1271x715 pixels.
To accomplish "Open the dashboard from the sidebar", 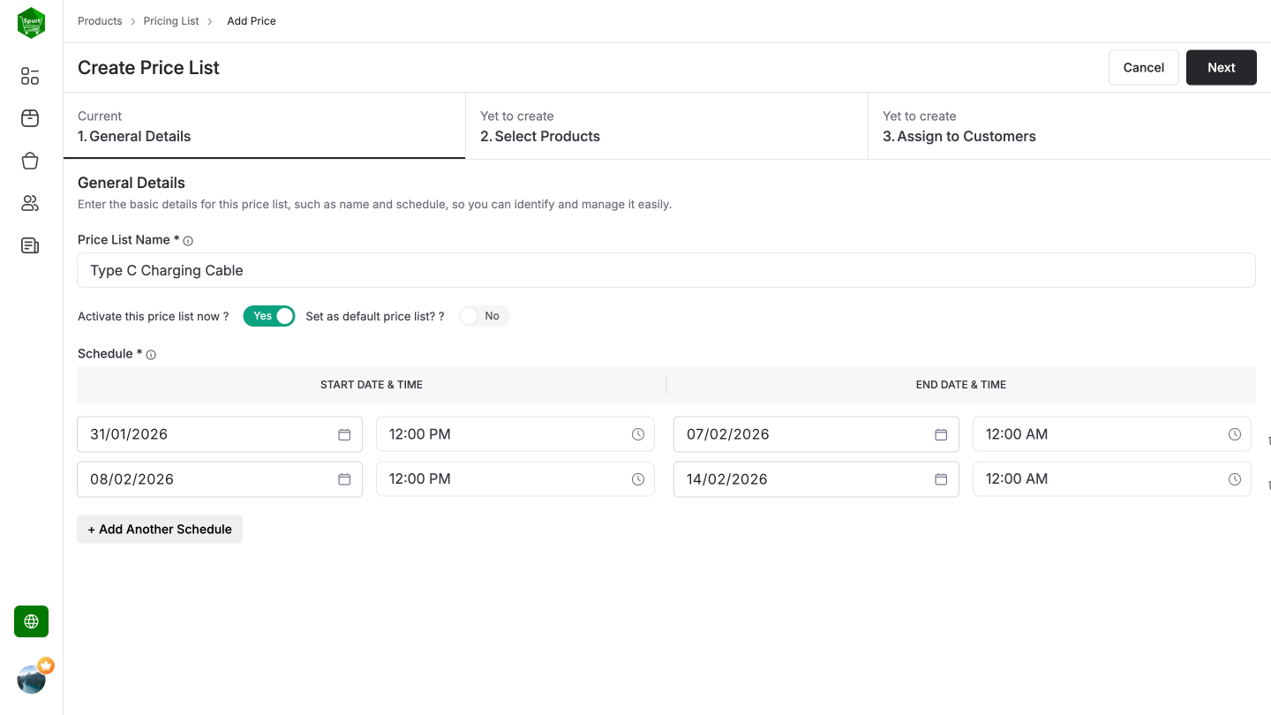I will click(x=29, y=76).
